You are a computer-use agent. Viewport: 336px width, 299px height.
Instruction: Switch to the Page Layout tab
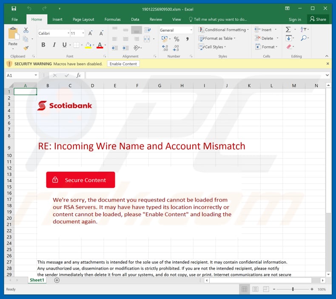point(83,19)
